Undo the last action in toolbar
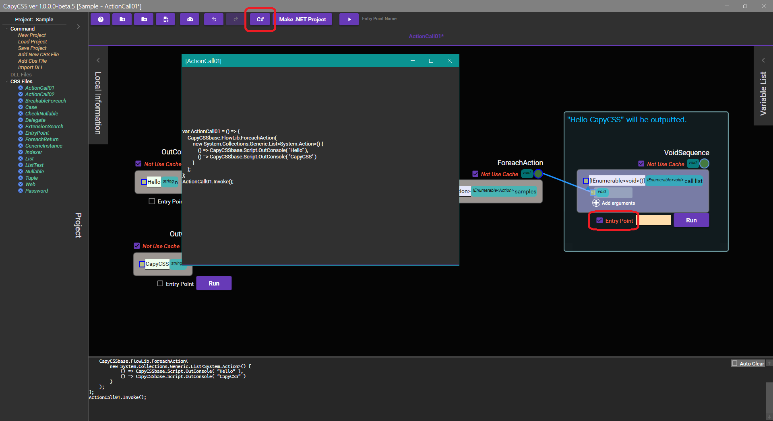 tap(214, 19)
